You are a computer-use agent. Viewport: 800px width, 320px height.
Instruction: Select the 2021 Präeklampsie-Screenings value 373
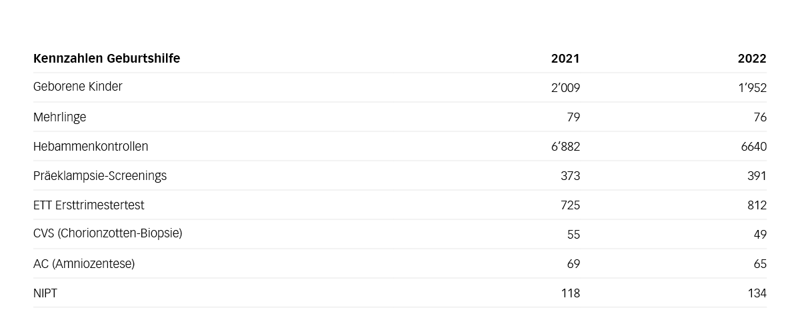click(x=570, y=176)
